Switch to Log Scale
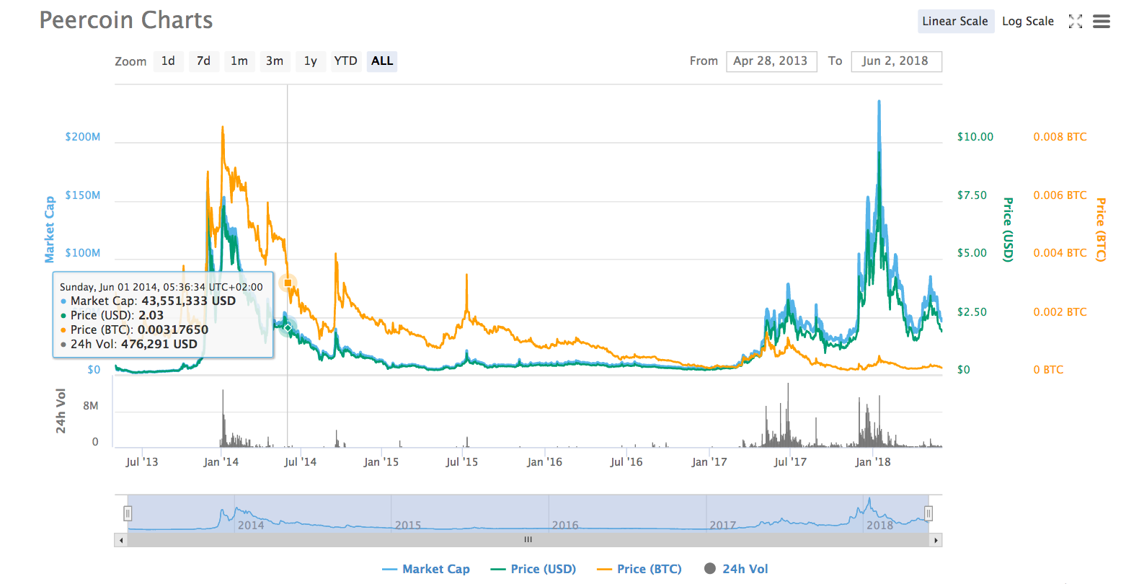 [1028, 22]
